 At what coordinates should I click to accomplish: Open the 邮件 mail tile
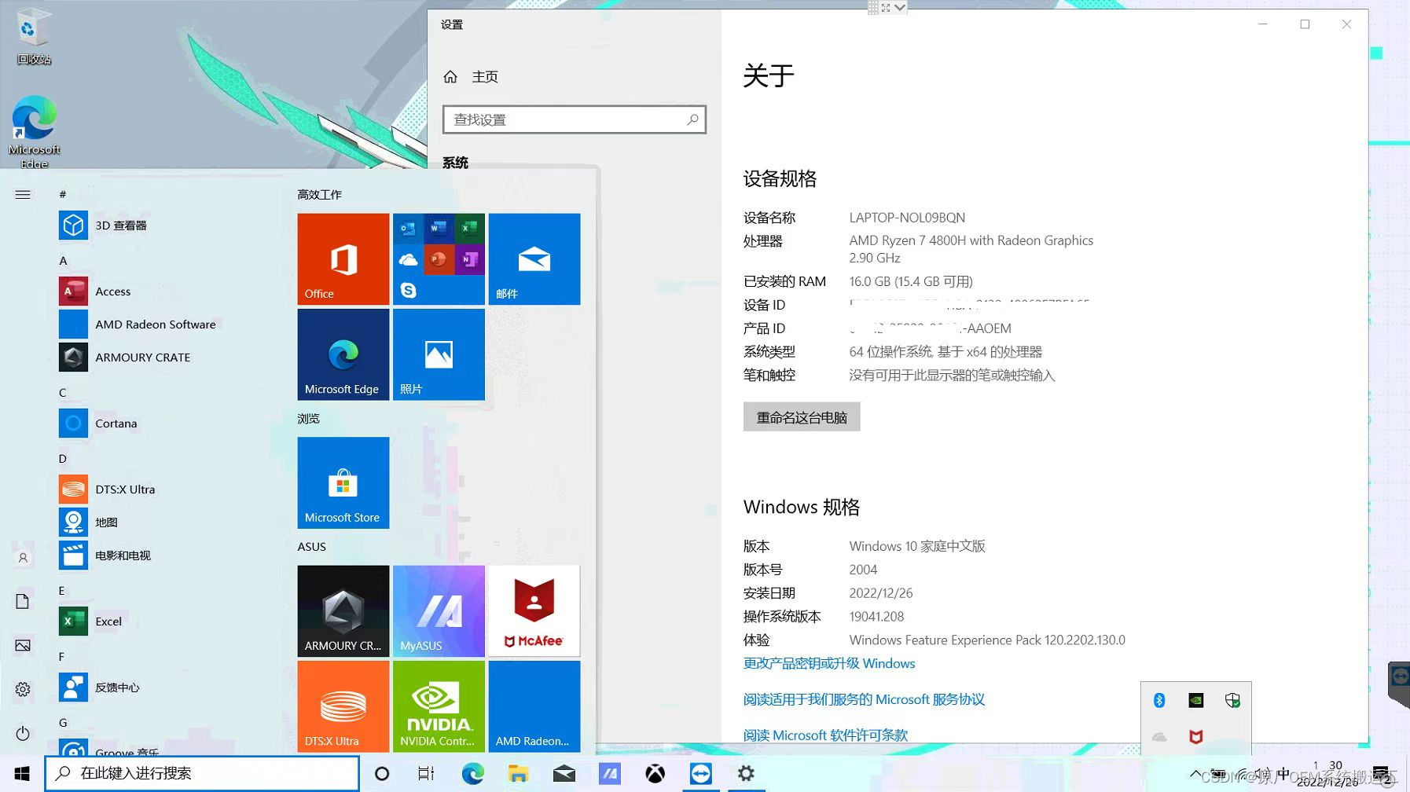[x=534, y=259]
